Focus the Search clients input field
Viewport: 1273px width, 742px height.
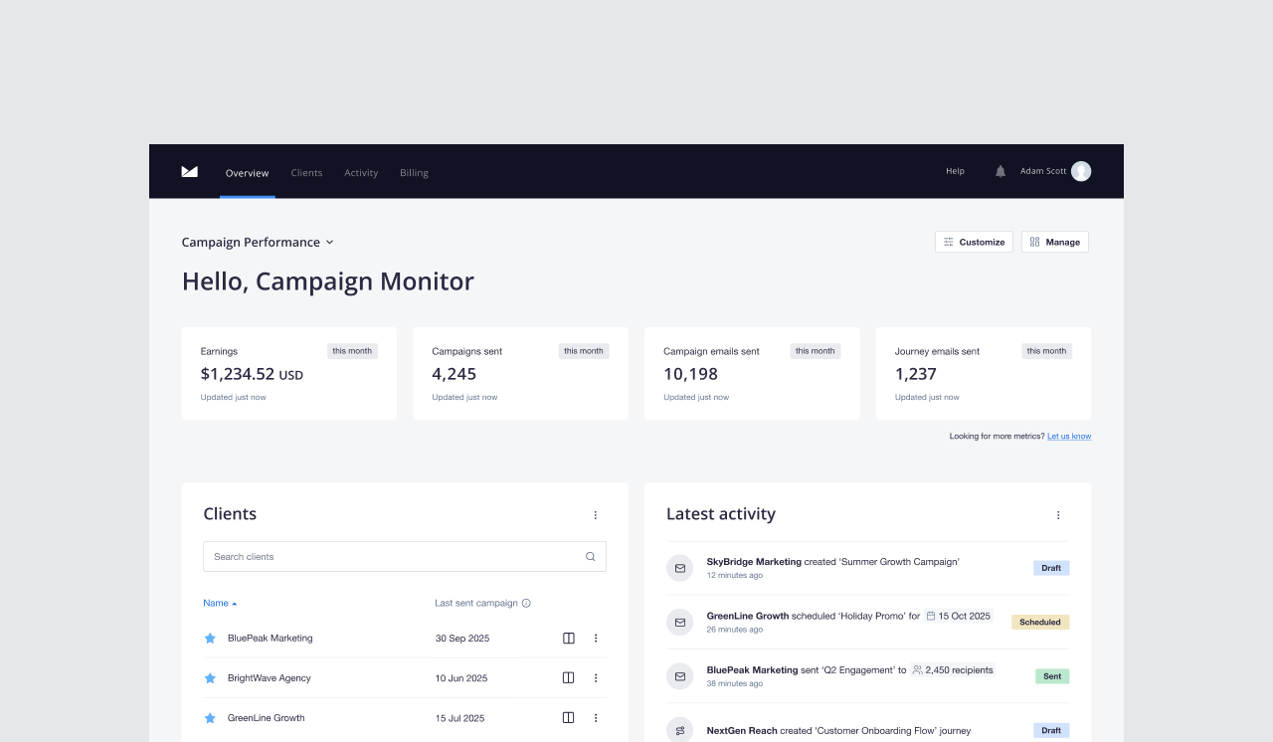tap(405, 557)
